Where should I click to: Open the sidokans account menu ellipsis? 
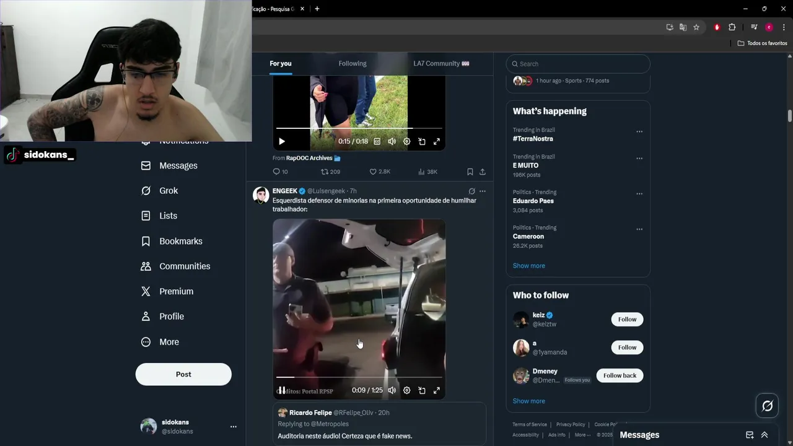(234, 427)
